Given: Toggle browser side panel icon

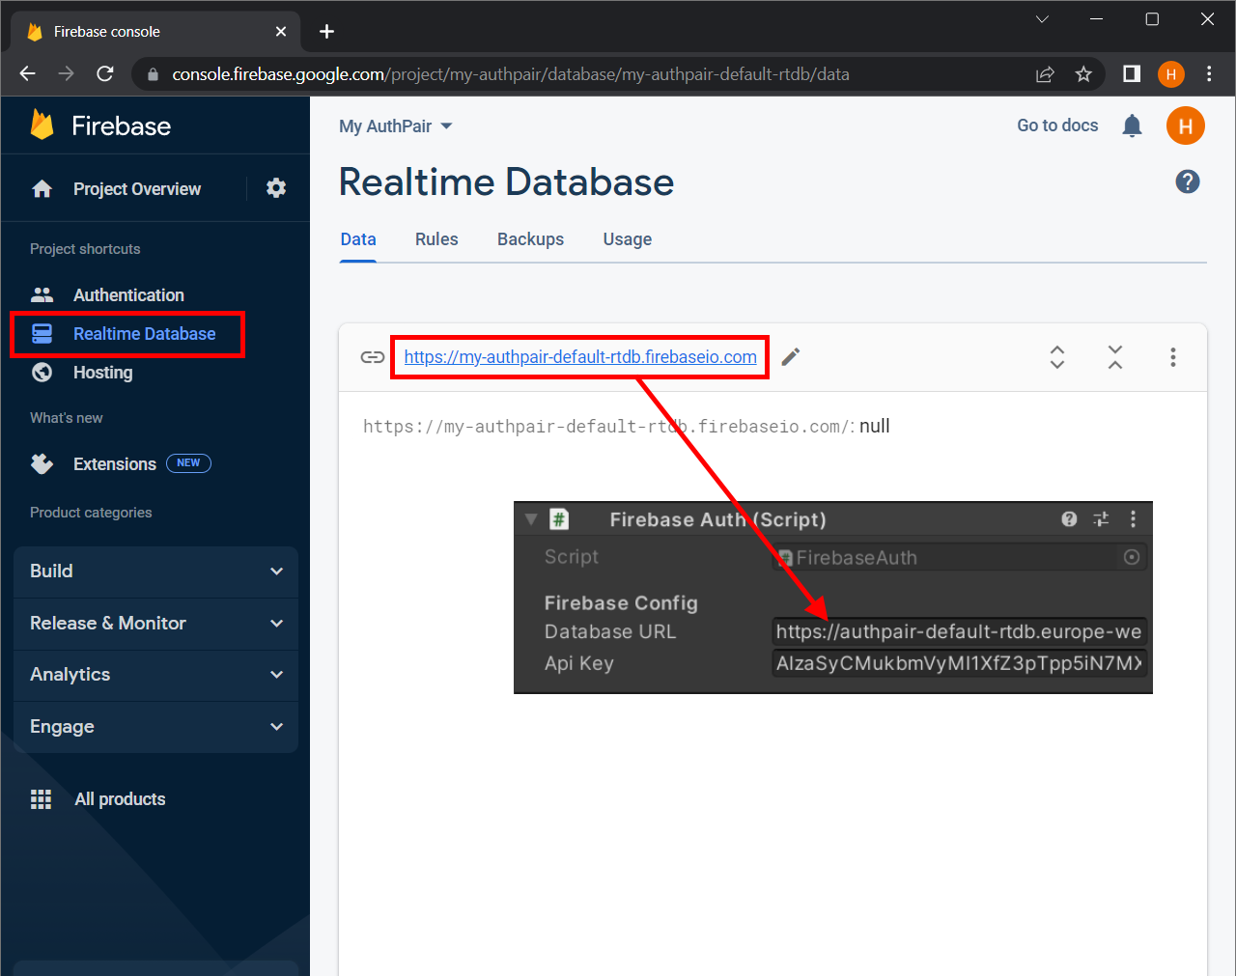Looking at the screenshot, I should pyautogui.click(x=1132, y=74).
